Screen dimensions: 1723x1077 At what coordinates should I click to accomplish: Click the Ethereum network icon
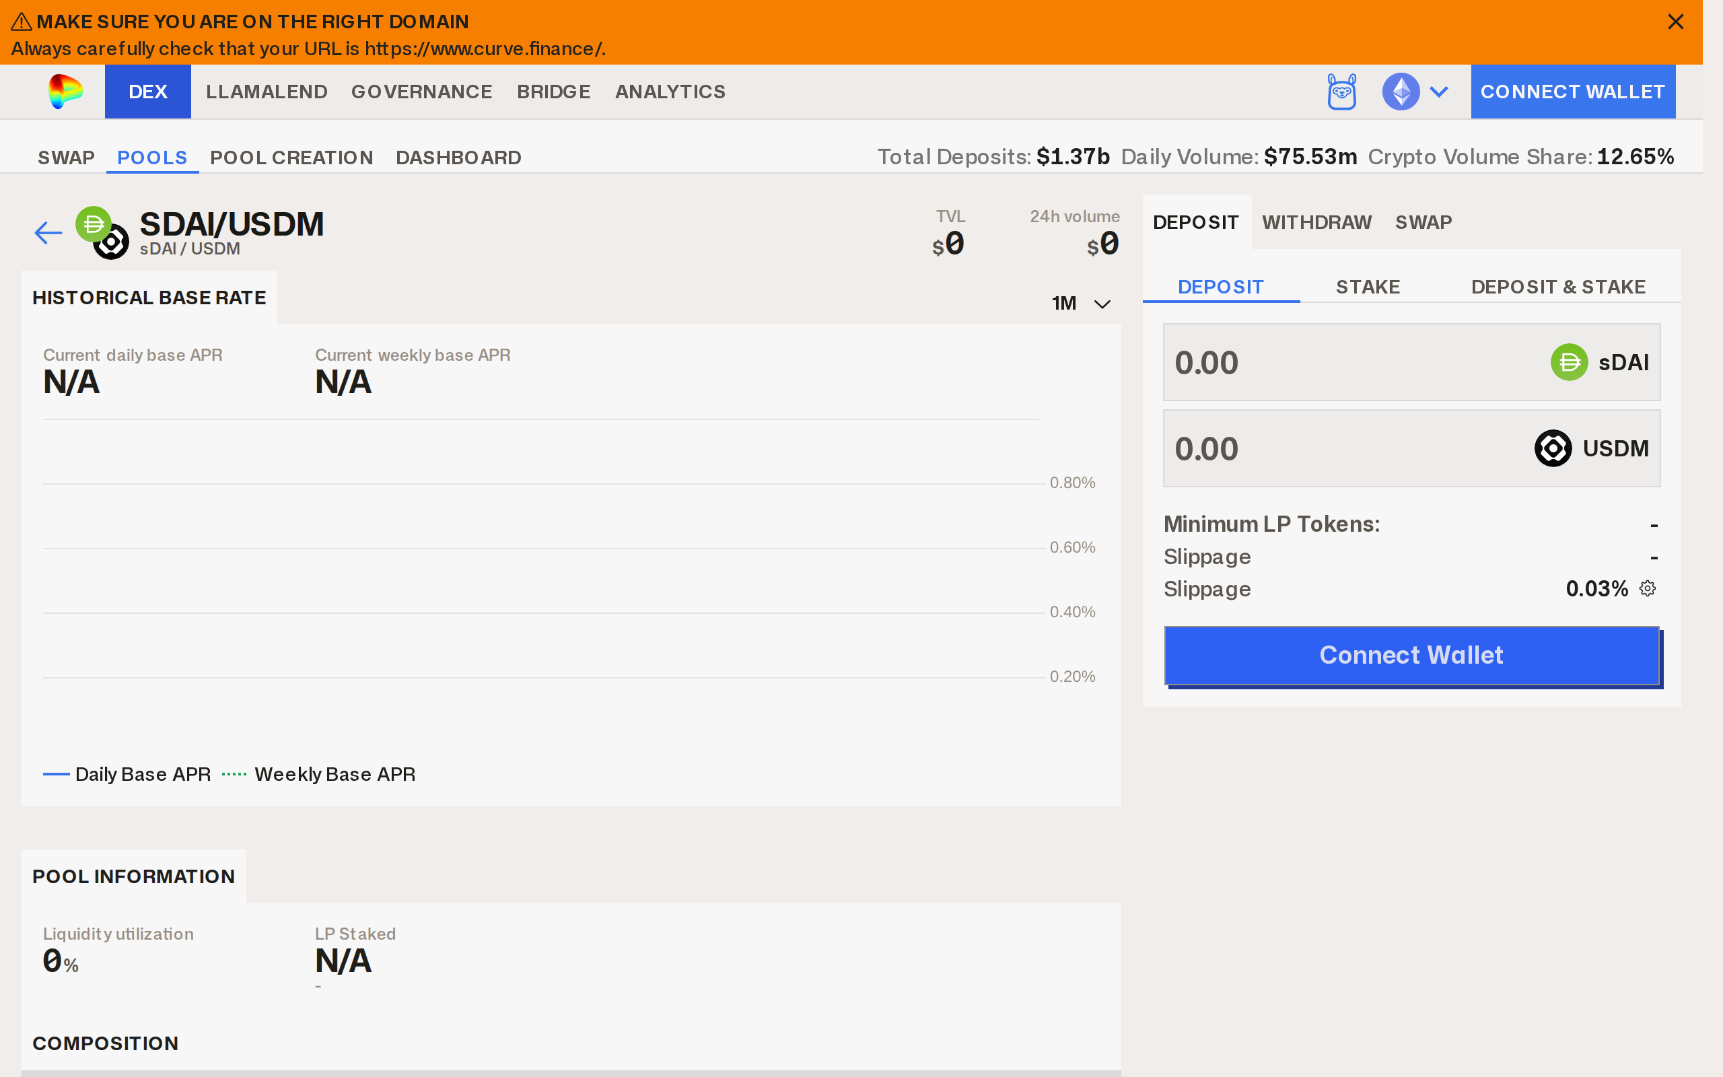pos(1401,92)
